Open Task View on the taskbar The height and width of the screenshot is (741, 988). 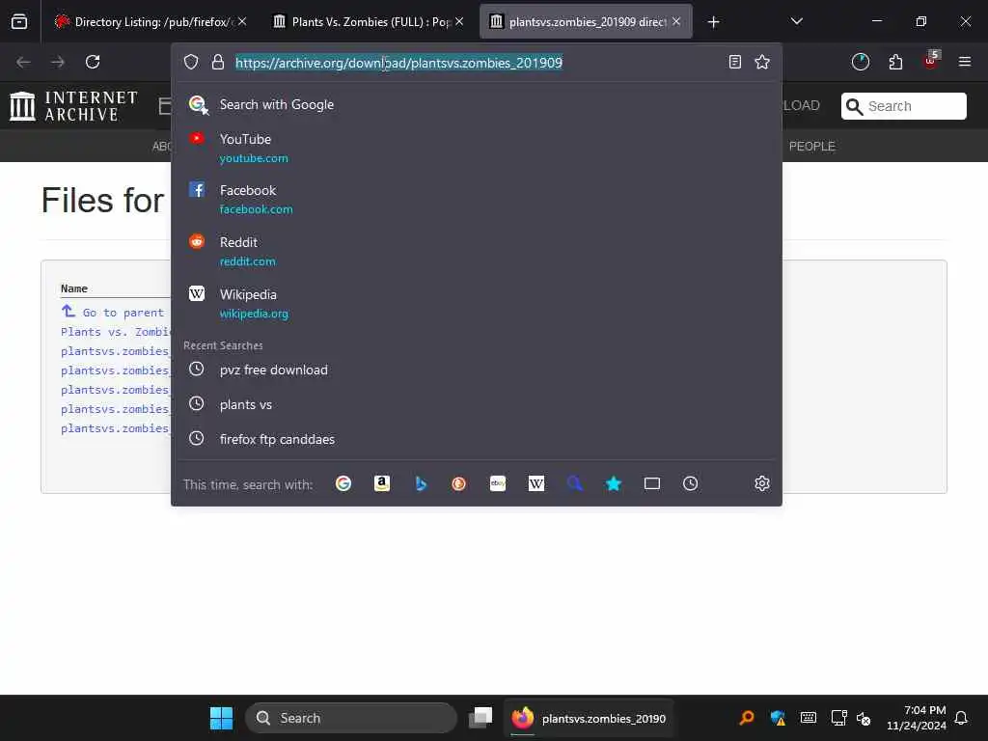pyautogui.click(x=480, y=718)
